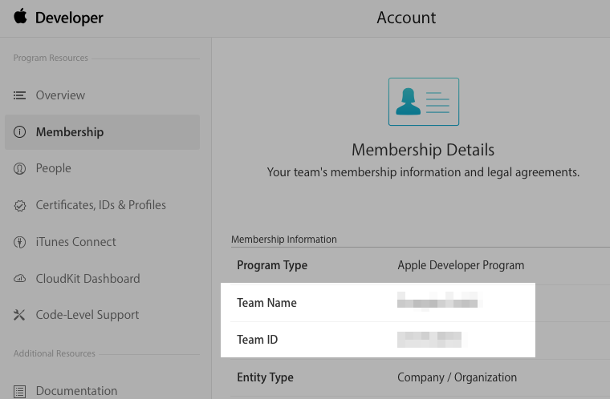Open Documentation resource link
Screen dimensions: 610x399
76,390
